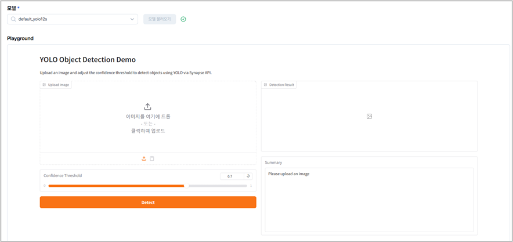
Task: Reset the Confidence Threshold with the undo icon
Action: click(248, 176)
